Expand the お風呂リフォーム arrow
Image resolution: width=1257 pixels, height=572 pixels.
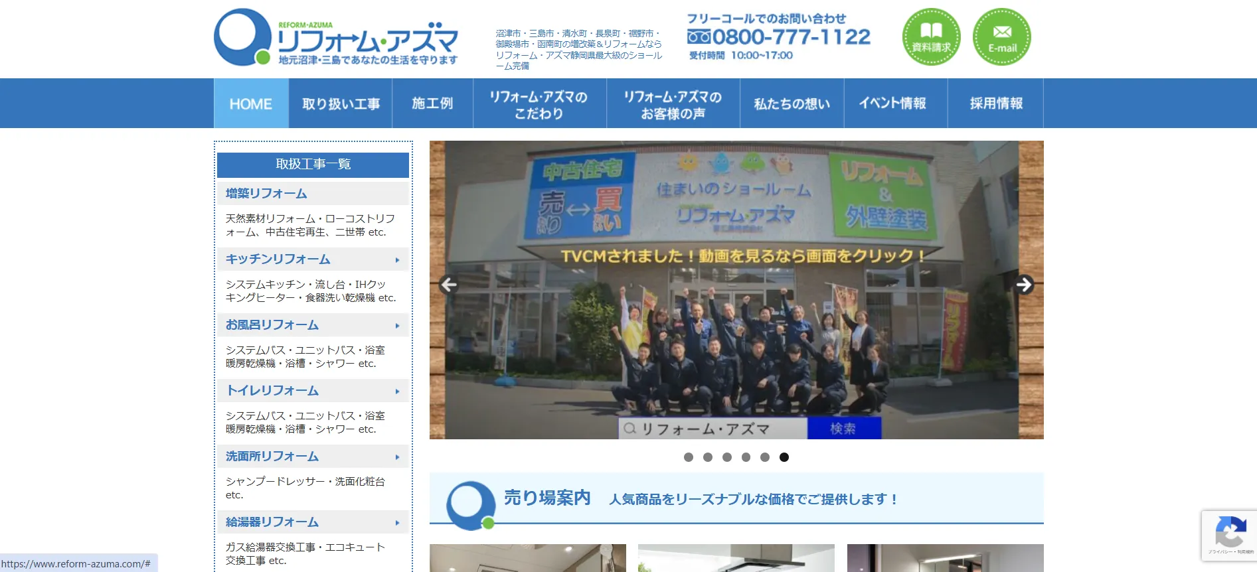click(x=398, y=326)
